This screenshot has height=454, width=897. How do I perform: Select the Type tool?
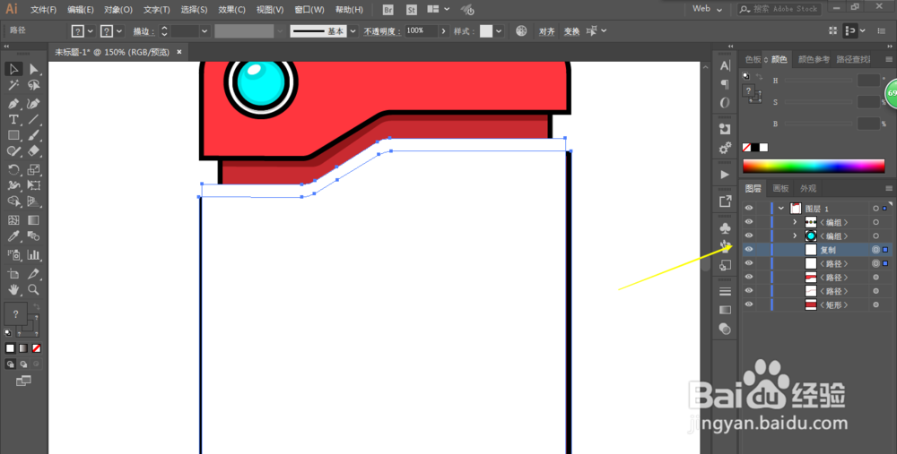point(13,119)
